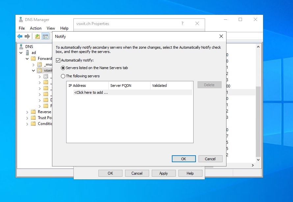Expand the _msdcs zone tree node
The image size is (293, 202).
(33, 64)
